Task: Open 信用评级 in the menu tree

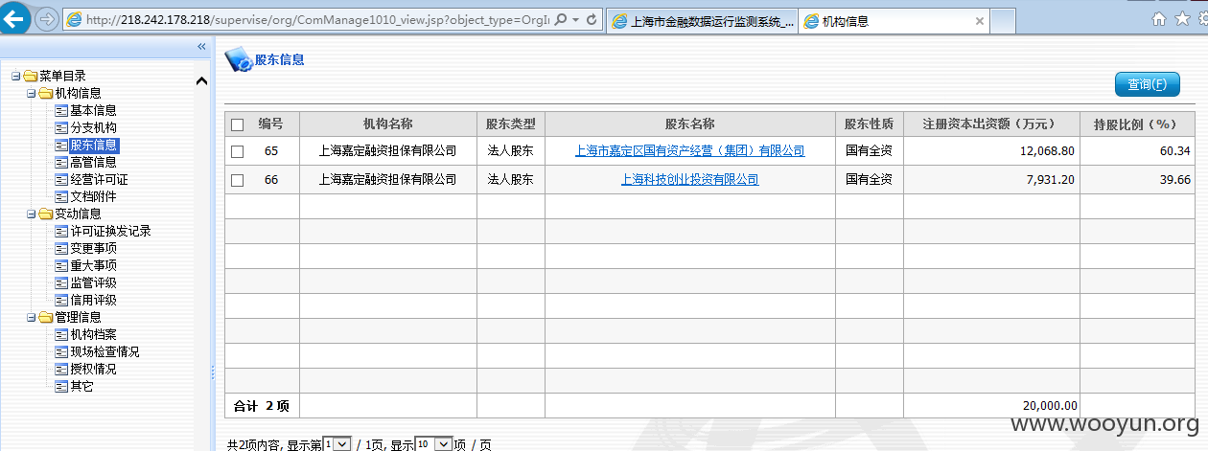Action: point(93,300)
